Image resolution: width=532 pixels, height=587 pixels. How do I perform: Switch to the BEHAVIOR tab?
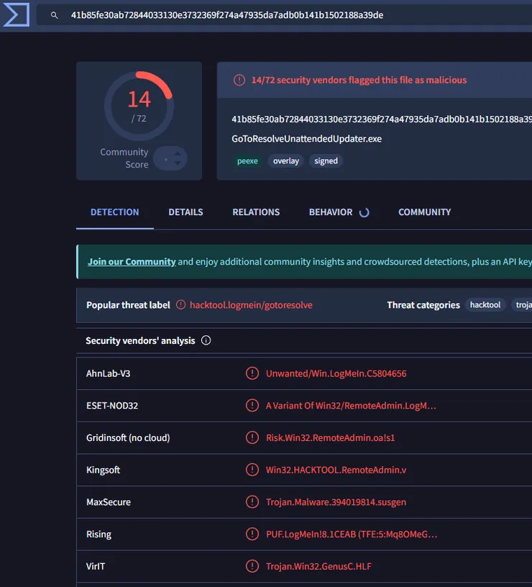[331, 212]
